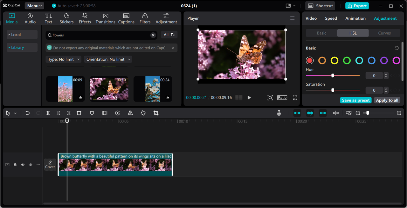Switch to the Effects tab

click(85, 19)
